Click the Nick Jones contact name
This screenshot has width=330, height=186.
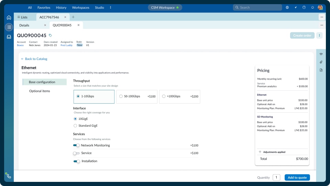pos(35,45)
